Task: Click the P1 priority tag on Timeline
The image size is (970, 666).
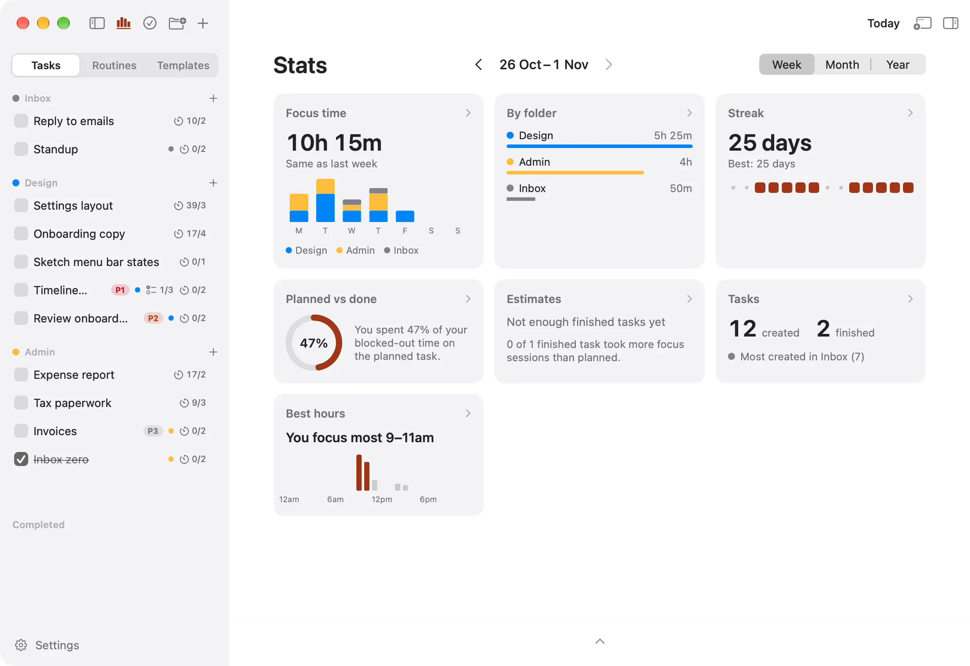Action: (x=120, y=290)
